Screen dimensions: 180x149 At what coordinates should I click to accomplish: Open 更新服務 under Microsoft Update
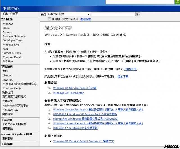(8, 139)
